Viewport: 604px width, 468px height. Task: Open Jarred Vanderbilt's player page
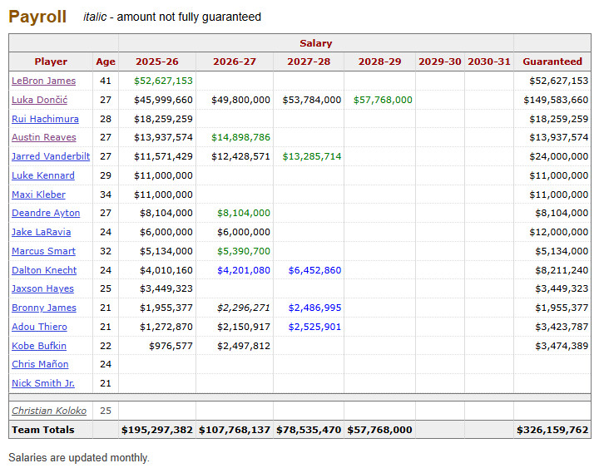[x=49, y=156]
